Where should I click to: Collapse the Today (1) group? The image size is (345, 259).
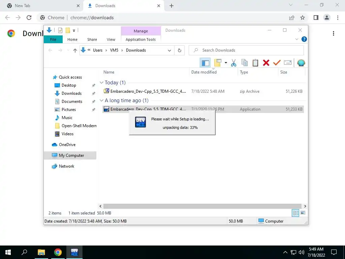click(101, 83)
